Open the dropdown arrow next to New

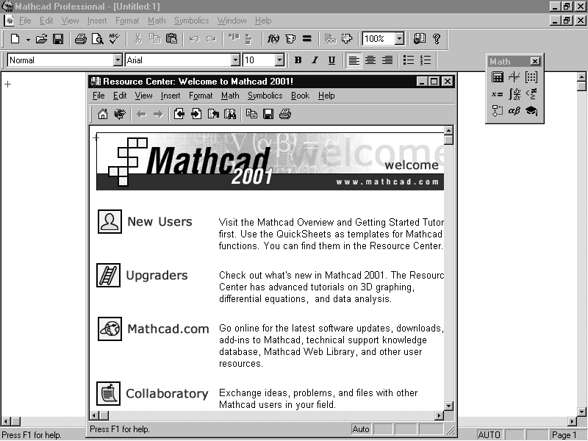[x=28, y=40]
